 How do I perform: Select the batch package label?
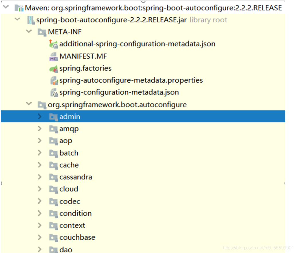[x=69, y=153]
